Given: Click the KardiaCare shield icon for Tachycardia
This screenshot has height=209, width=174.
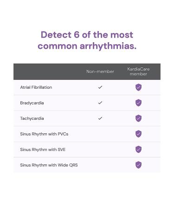Looking at the screenshot, I should click(x=138, y=118).
